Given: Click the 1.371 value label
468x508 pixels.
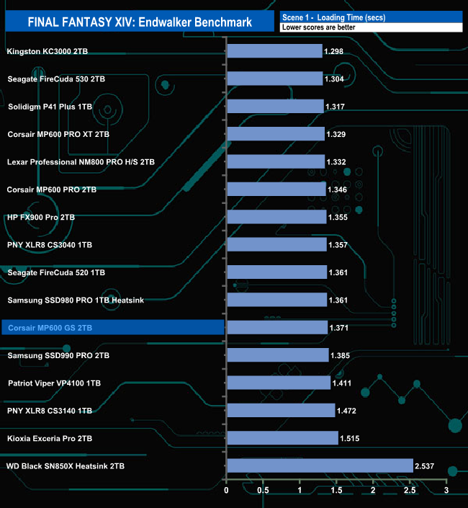Looking at the screenshot, I should click(x=339, y=328).
